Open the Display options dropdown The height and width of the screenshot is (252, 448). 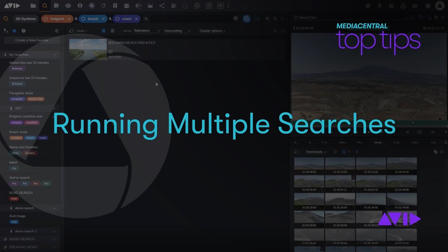point(212,31)
